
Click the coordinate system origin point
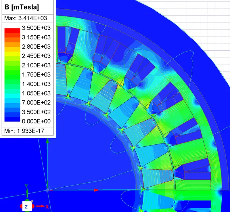[47, 190]
